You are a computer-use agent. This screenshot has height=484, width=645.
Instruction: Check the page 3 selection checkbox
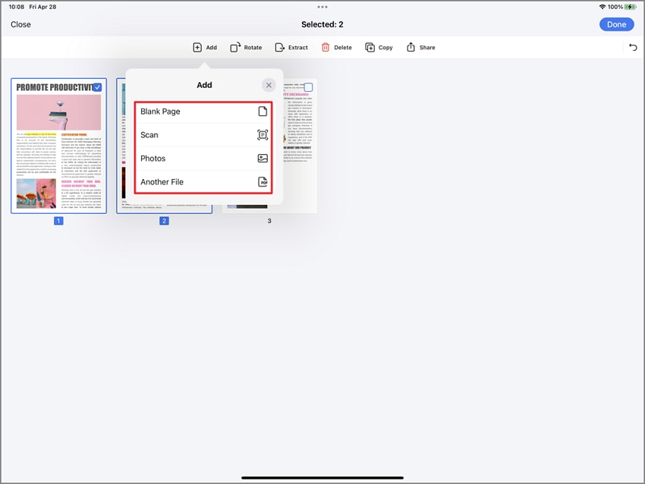coord(309,87)
